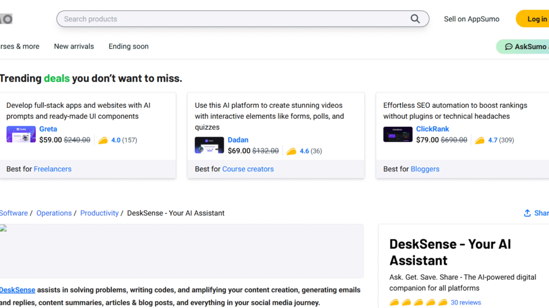This screenshot has width=549, height=308.
Task: Click the taco rating icon for ClickRank
Action: tap(480, 140)
